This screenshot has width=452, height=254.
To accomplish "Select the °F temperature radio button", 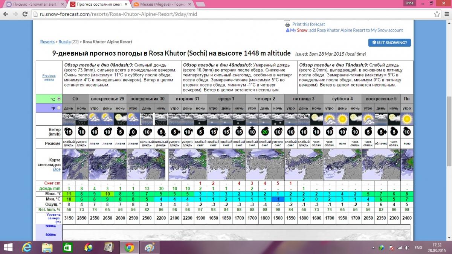I will tap(58, 108).
